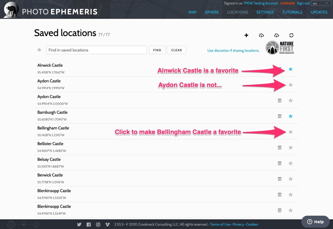Go to the TUTORIALS page

pyautogui.click(x=292, y=12)
